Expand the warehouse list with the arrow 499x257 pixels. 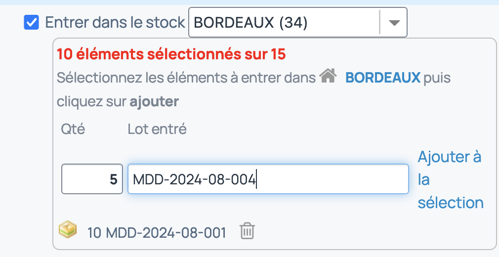click(x=394, y=23)
